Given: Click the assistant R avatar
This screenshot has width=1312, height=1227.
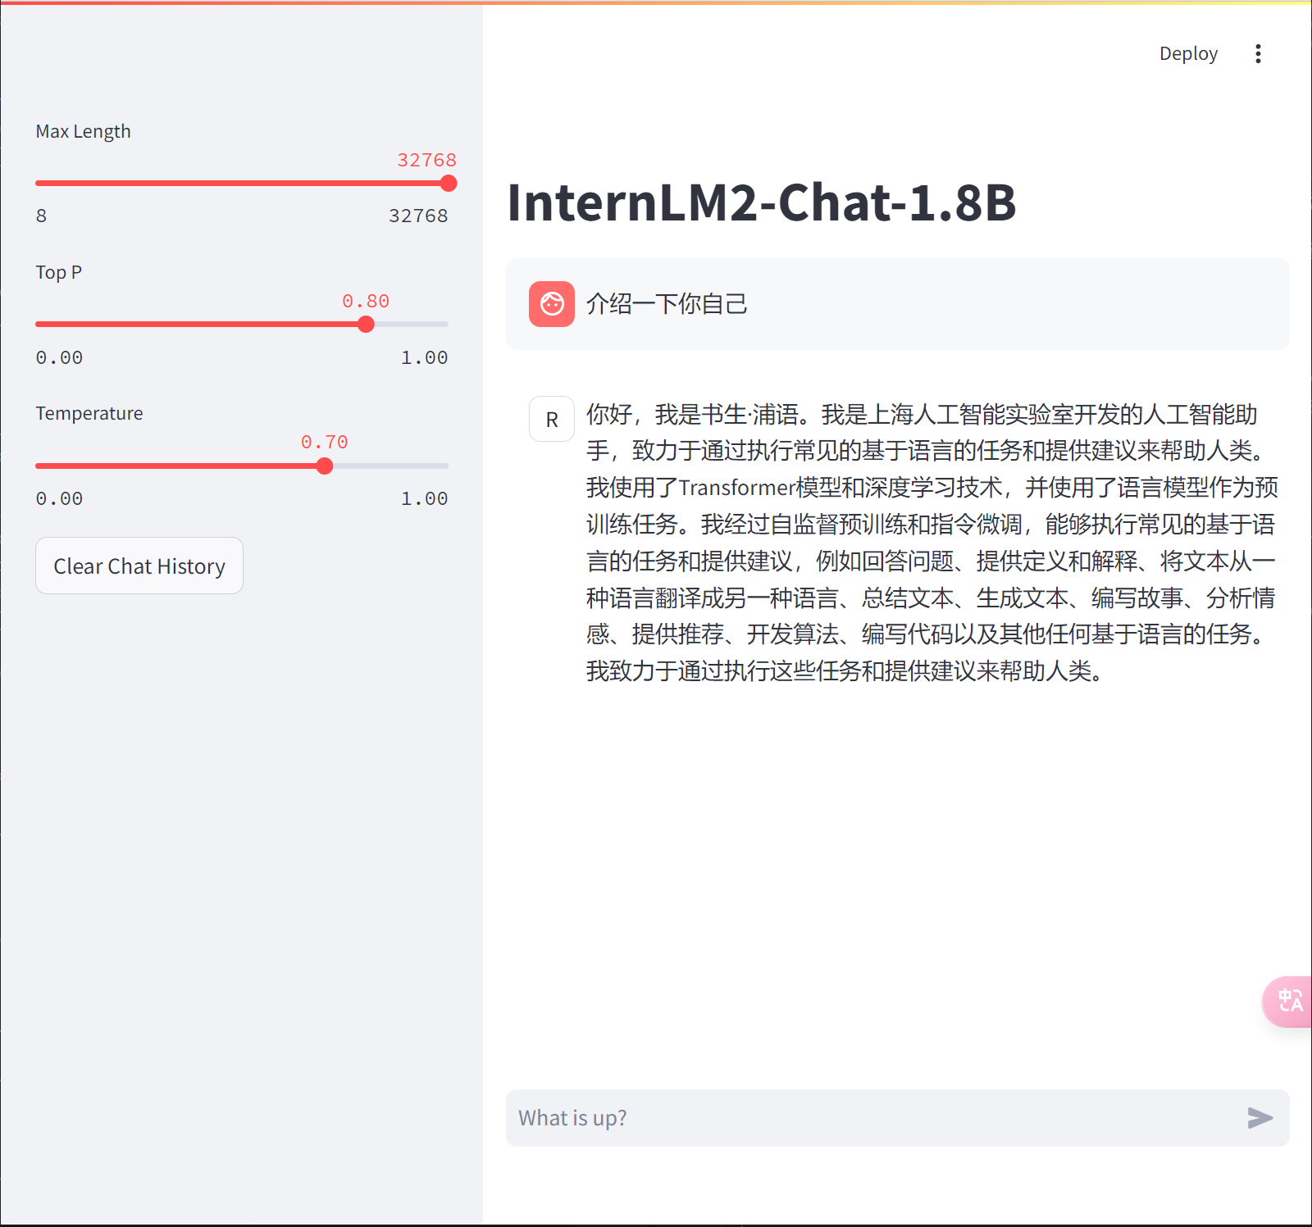Looking at the screenshot, I should coord(552,419).
